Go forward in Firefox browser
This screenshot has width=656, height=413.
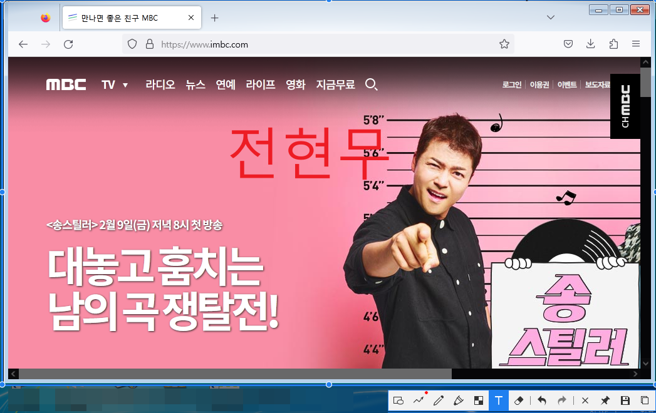[x=46, y=44]
